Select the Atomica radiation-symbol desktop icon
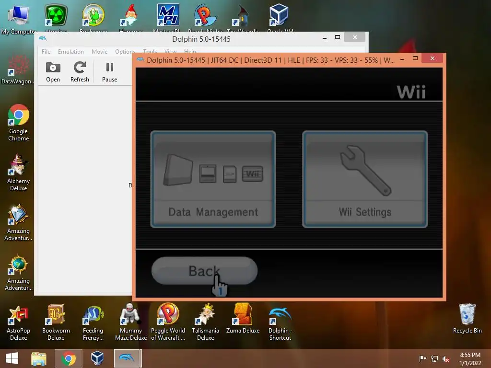Image resolution: width=491 pixels, height=368 pixels. [56, 18]
